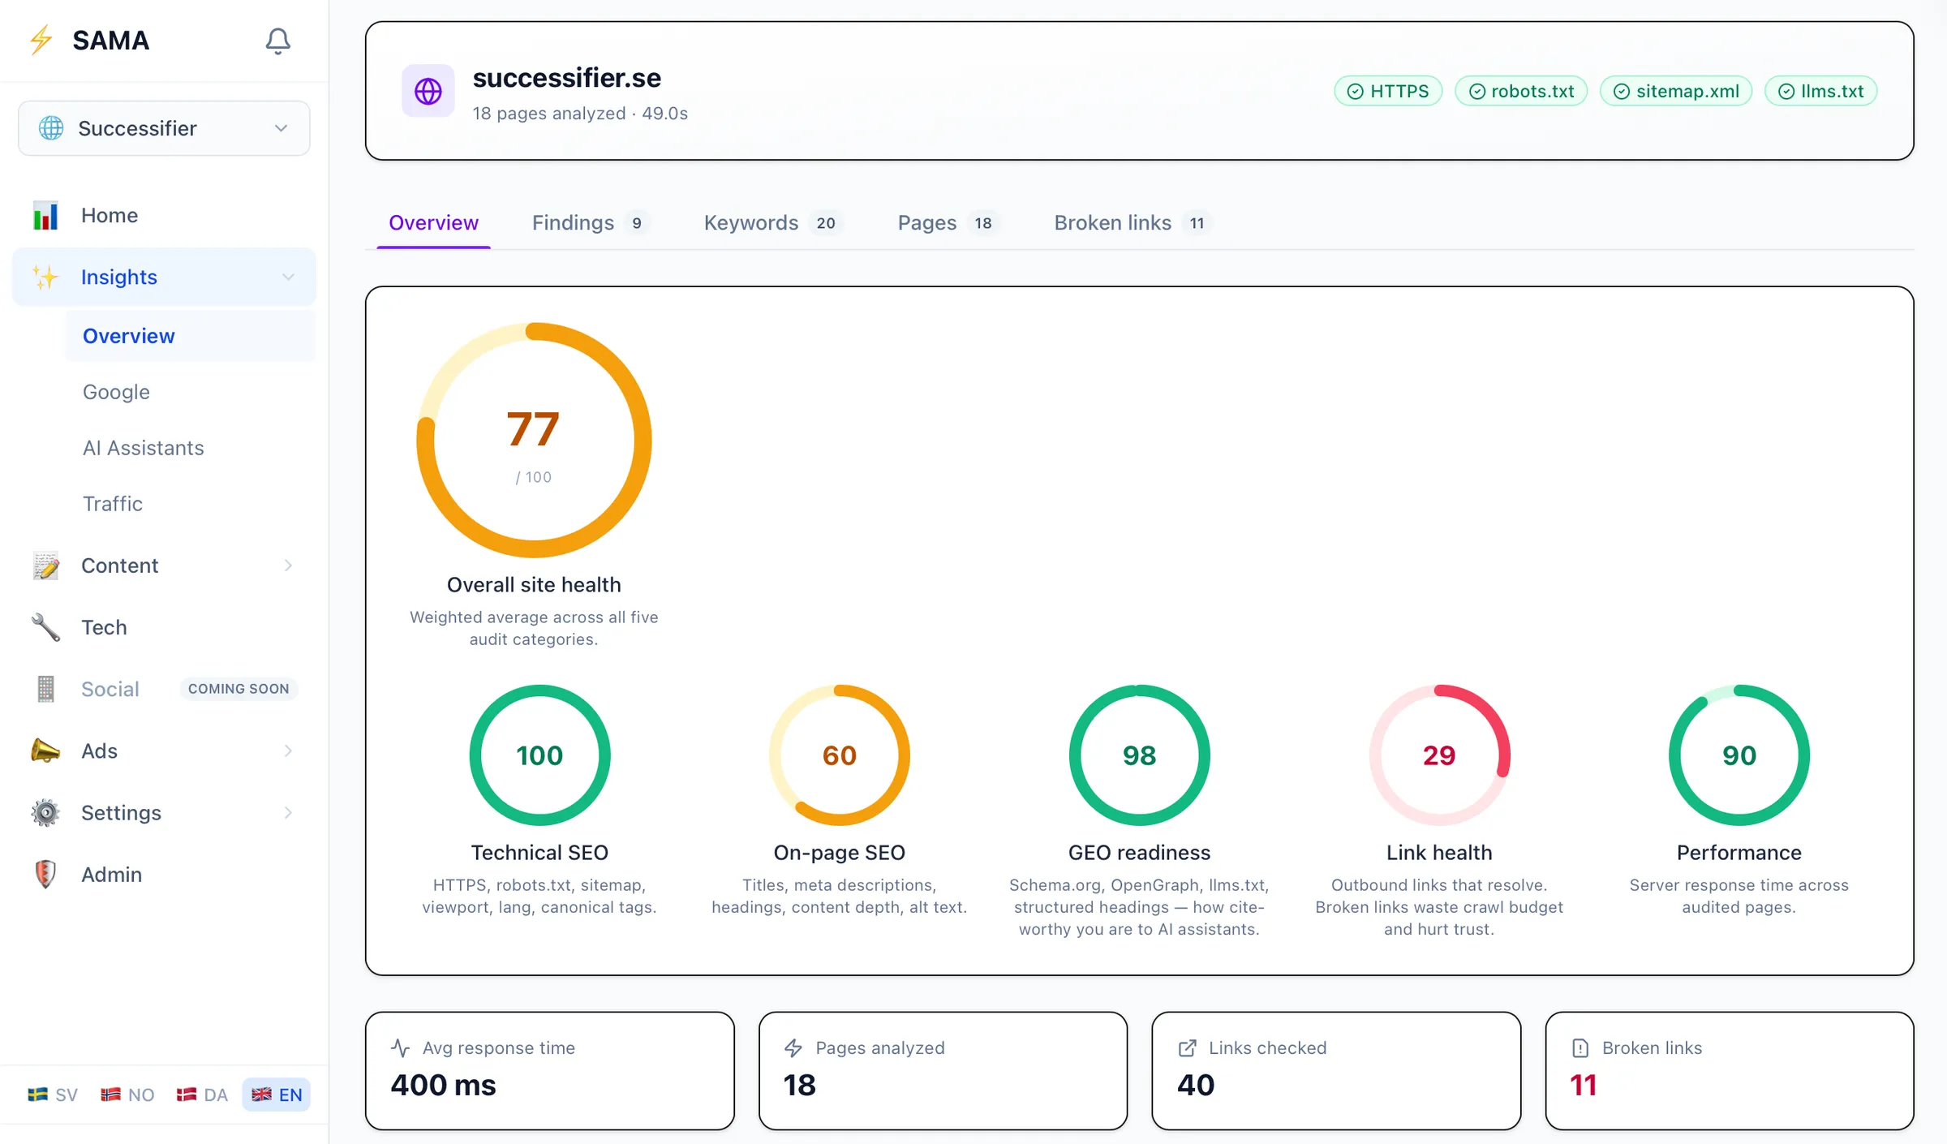Click the Settings gear icon
Image resolution: width=1947 pixels, height=1144 pixels.
coord(45,812)
